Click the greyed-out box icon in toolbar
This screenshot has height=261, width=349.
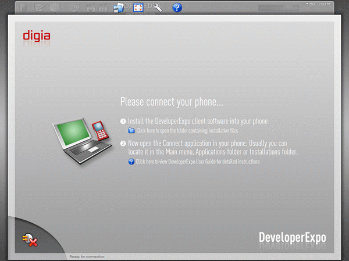[x=23, y=8]
